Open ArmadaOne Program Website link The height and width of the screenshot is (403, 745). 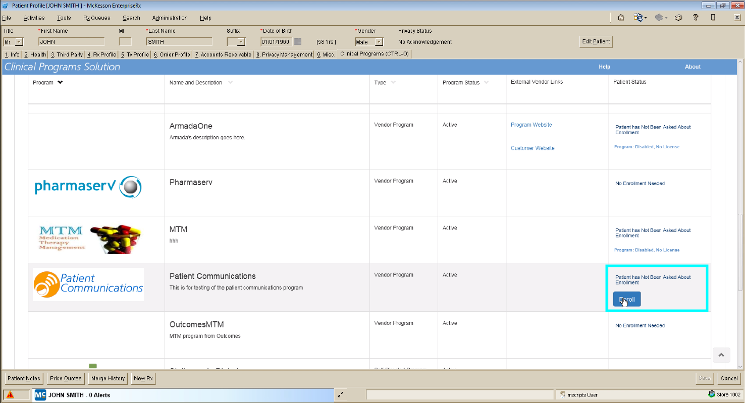(531, 125)
